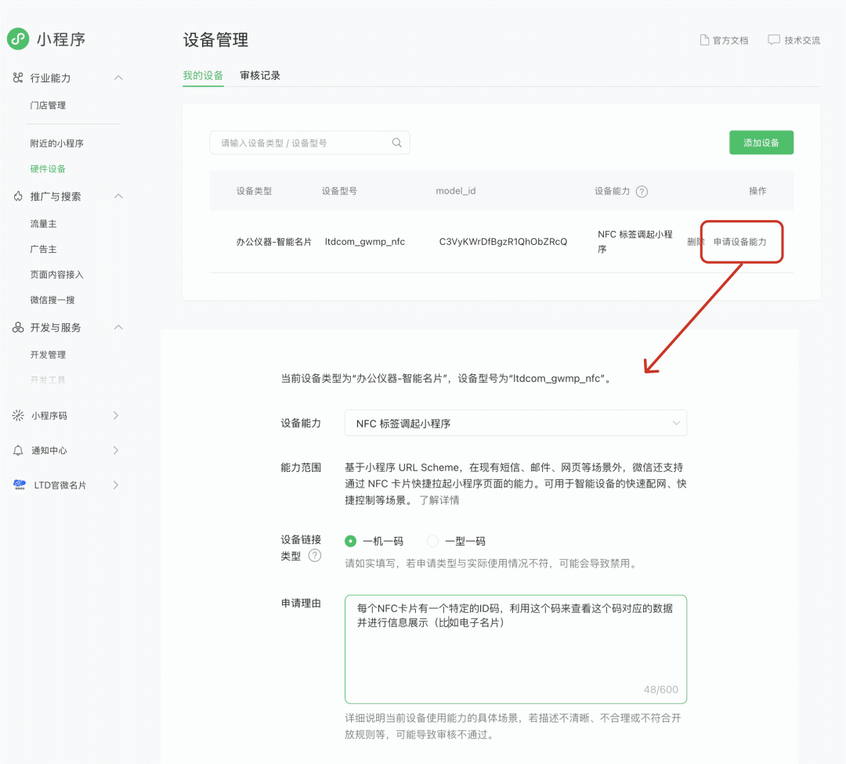Select the 一型一码 radio button
Screen dimensions: 846x764
point(432,541)
